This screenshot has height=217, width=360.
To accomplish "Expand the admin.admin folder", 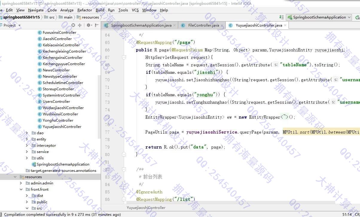I will pos(21,183).
